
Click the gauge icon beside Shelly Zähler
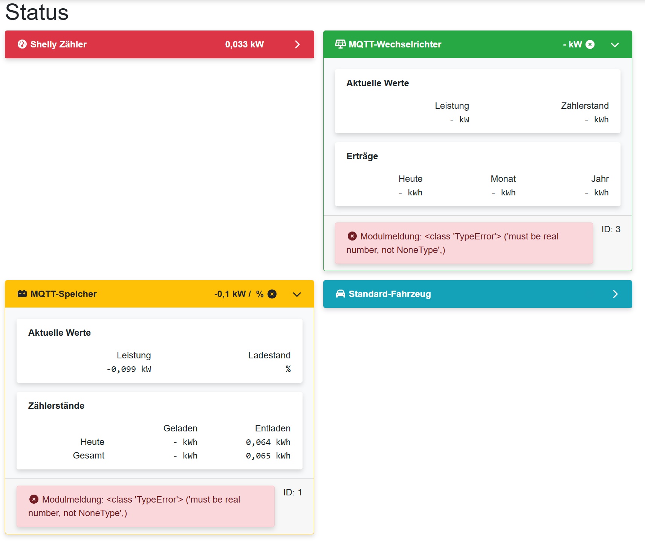[22, 44]
